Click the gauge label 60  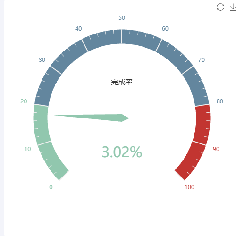(165, 29)
